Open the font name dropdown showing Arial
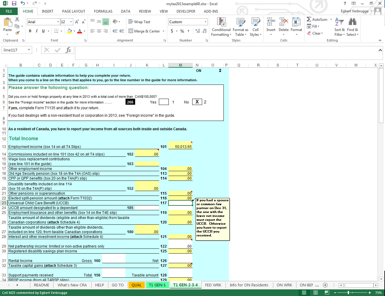The height and width of the screenshot is (296, 385). click(58, 22)
